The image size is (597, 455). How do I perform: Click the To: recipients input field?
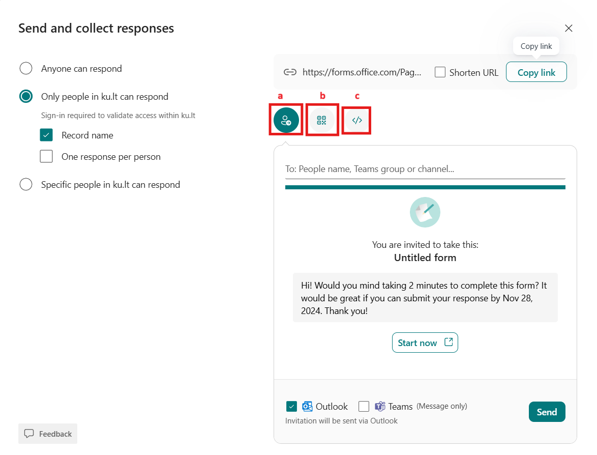coord(425,168)
